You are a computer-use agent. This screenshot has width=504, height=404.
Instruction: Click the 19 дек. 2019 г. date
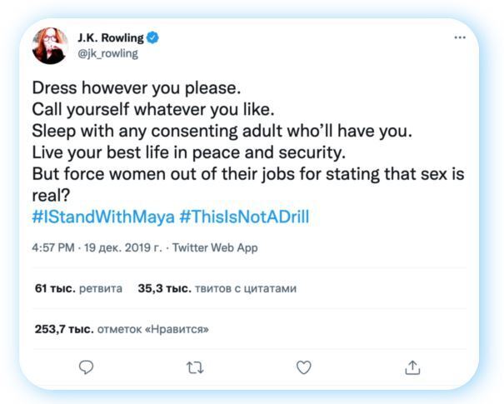(122, 247)
